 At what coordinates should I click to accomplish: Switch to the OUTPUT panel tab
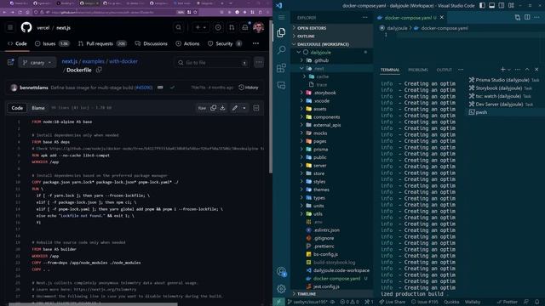click(x=444, y=70)
